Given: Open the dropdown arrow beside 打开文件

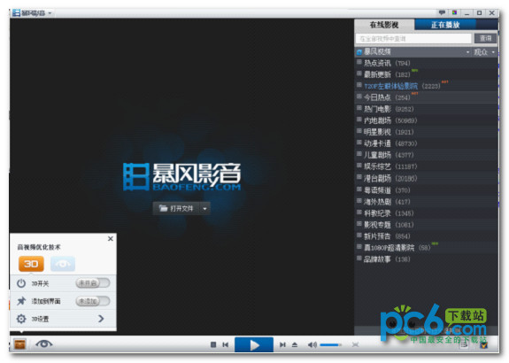Looking at the screenshot, I should (x=204, y=208).
